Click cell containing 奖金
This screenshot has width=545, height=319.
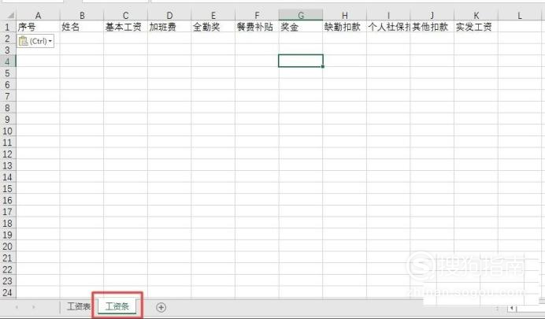click(301, 27)
